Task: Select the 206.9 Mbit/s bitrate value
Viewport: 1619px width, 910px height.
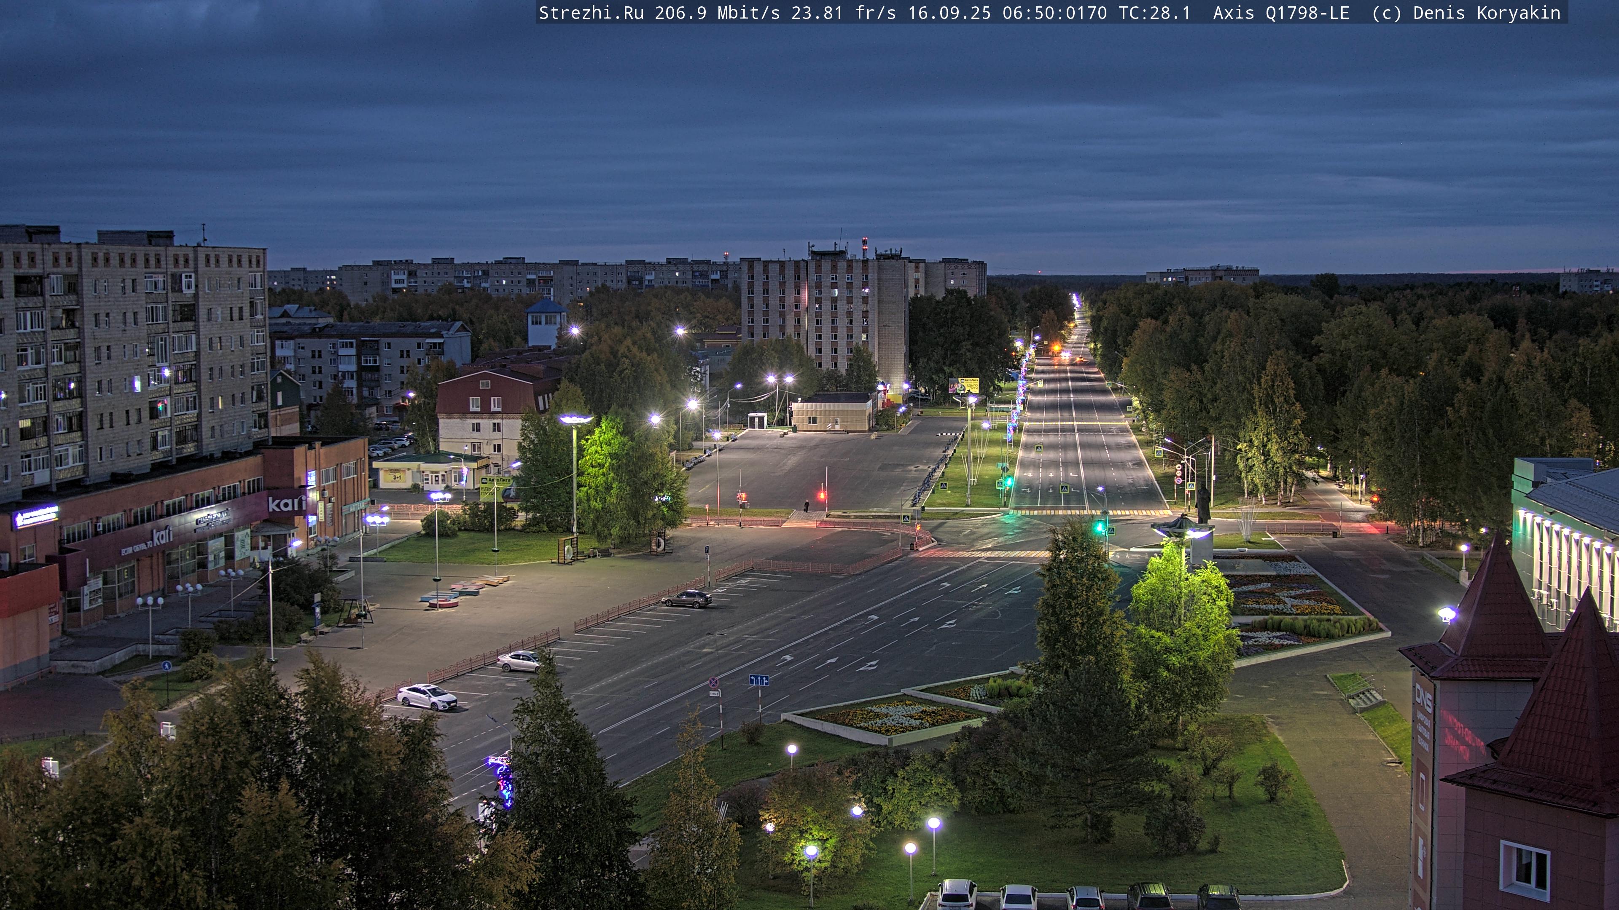Action: click(x=717, y=13)
